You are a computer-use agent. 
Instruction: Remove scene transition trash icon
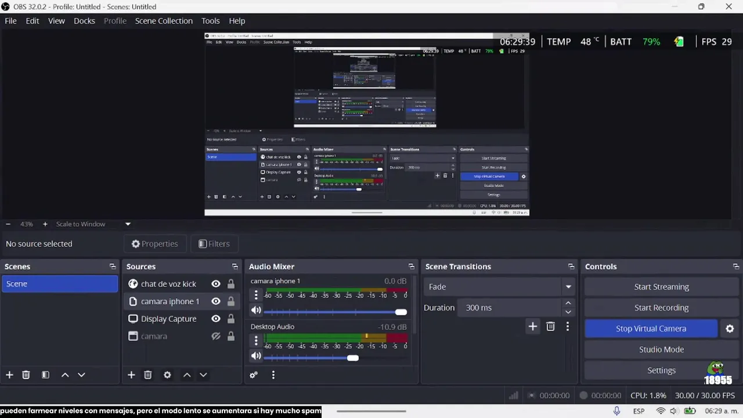click(551, 327)
